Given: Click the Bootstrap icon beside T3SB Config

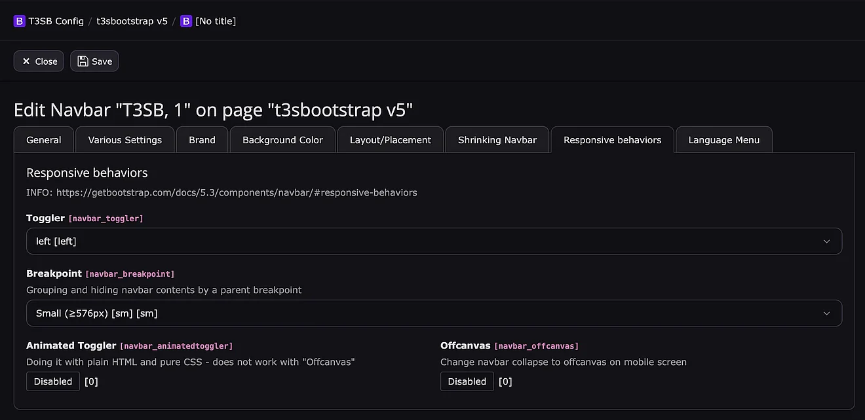Looking at the screenshot, I should pos(19,21).
